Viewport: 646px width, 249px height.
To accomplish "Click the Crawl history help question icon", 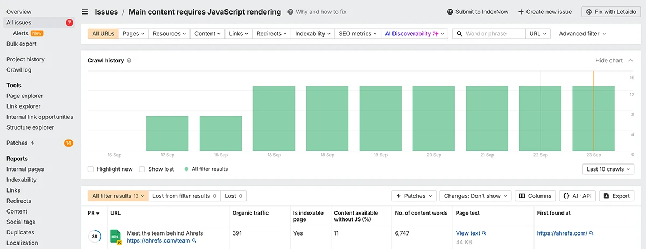I will [x=129, y=61].
